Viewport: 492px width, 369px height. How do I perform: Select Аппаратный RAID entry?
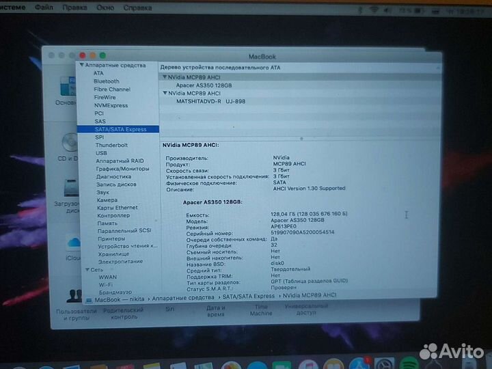120,161
